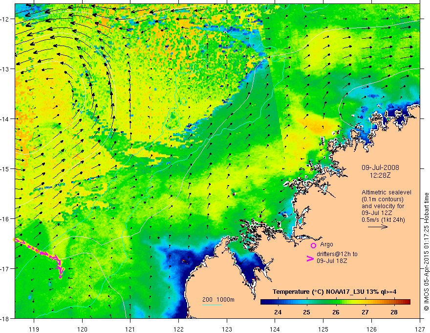Click the '09-Jul 12Z' text
Image resolution: width=430 pixels, height=333 pixels.
[x=377, y=213]
